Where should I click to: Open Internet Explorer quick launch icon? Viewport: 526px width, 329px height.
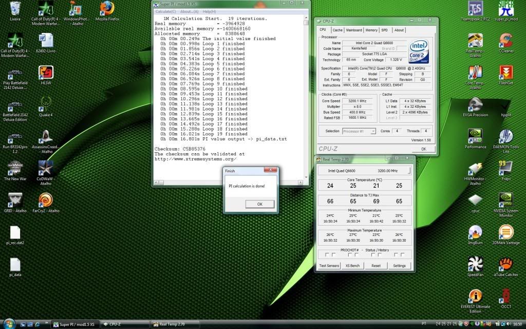[x=37, y=324]
